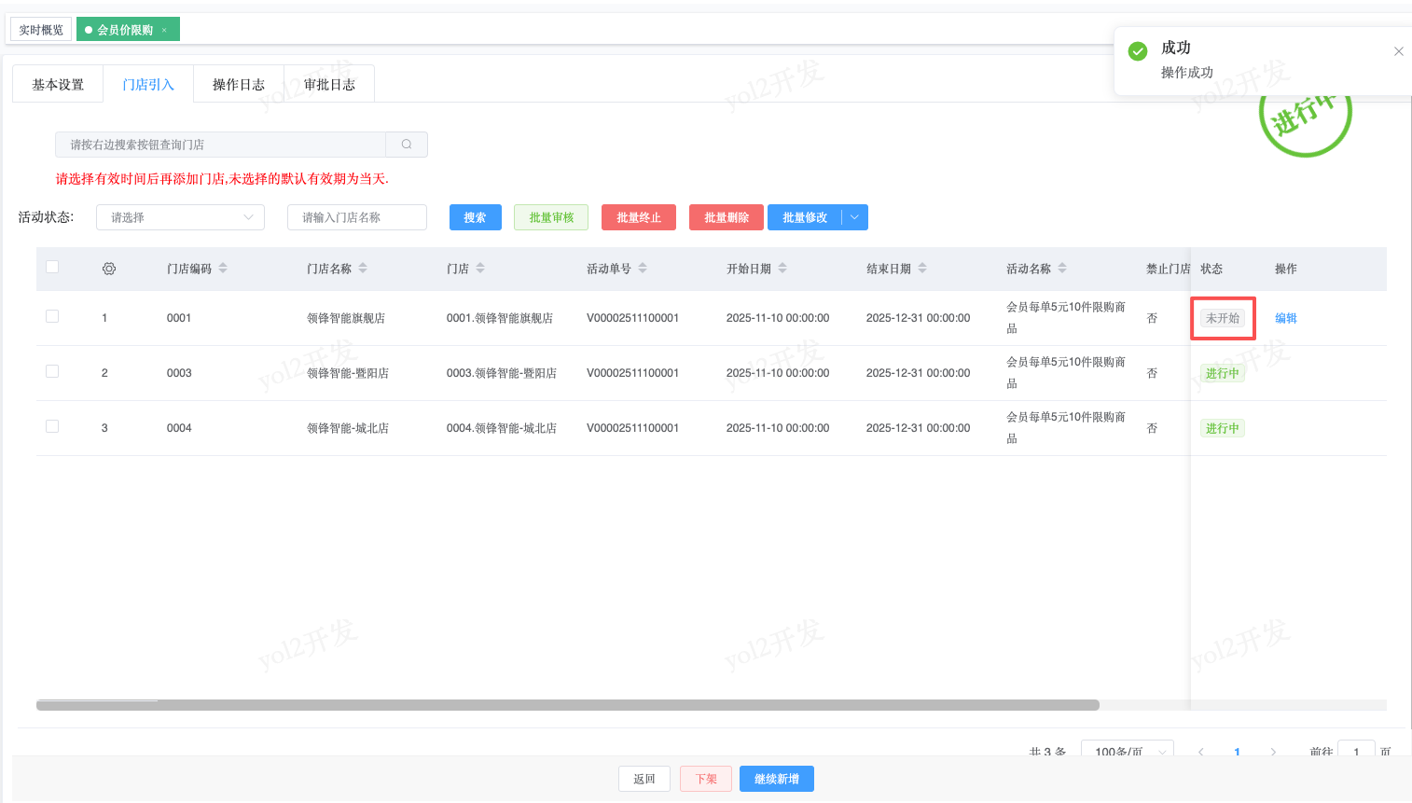1412x803 pixels.
Task: Open the column settings gear icon
Action: coord(109,269)
